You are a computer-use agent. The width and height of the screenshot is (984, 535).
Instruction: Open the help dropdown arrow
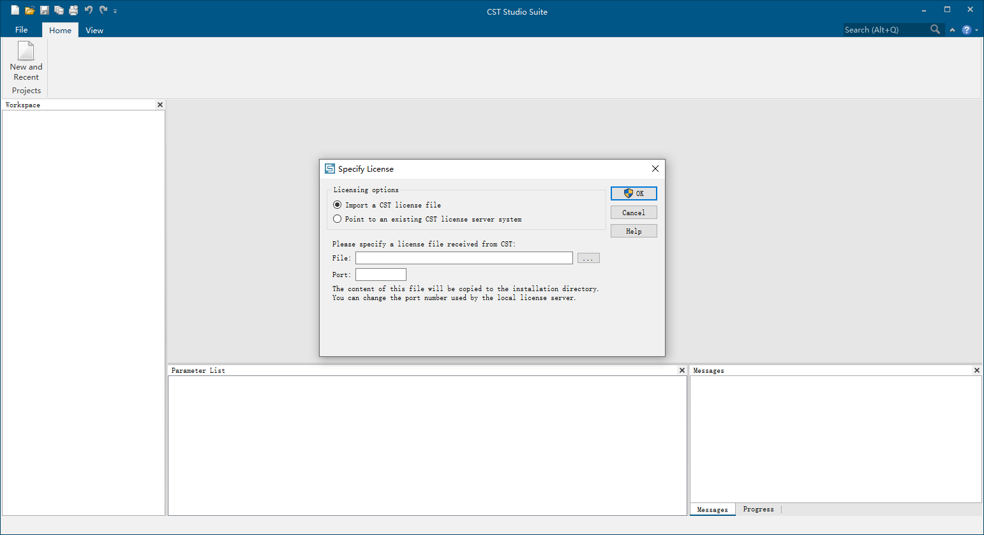click(976, 30)
